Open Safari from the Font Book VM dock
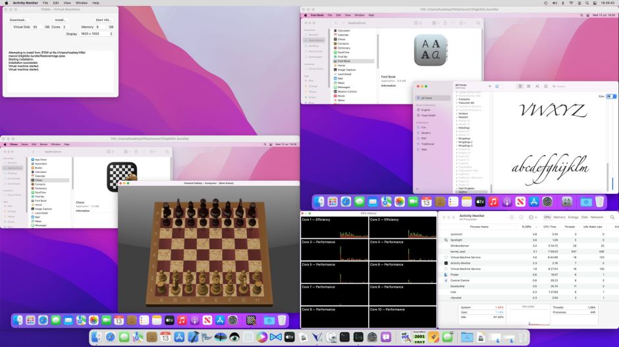Image resolution: width=619 pixels, height=347 pixels. pos(346,201)
